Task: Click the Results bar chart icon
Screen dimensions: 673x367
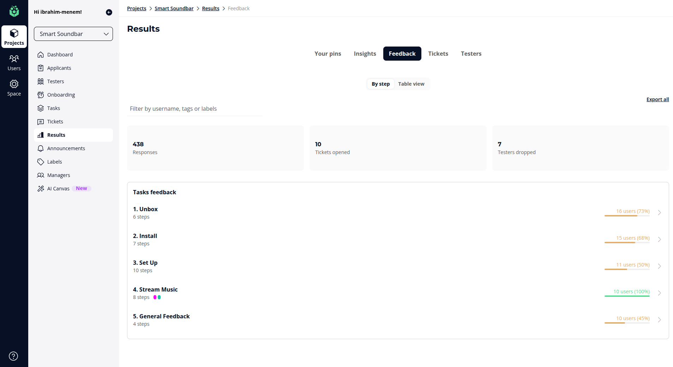Action: (x=41, y=135)
